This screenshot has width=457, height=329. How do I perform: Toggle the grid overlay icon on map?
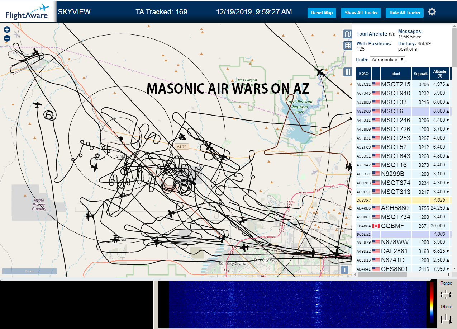point(347,45)
